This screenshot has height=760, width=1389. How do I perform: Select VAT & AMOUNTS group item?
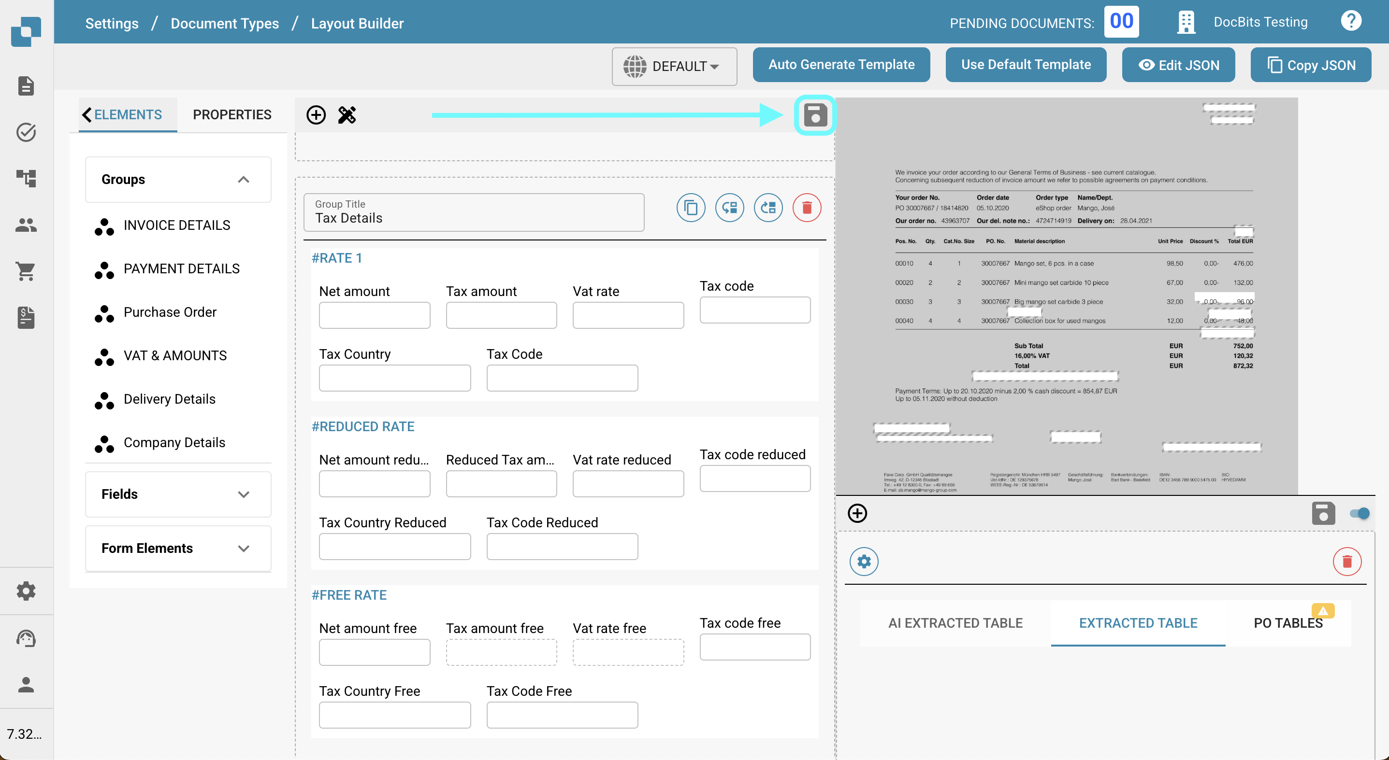point(174,355)
